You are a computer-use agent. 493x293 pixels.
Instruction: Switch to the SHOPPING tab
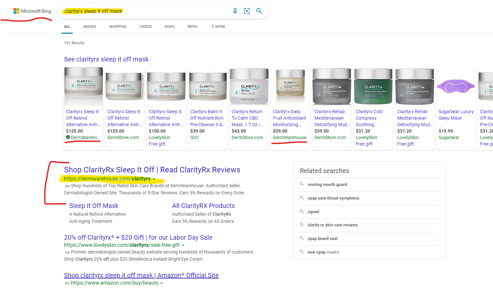pos(118,27)
